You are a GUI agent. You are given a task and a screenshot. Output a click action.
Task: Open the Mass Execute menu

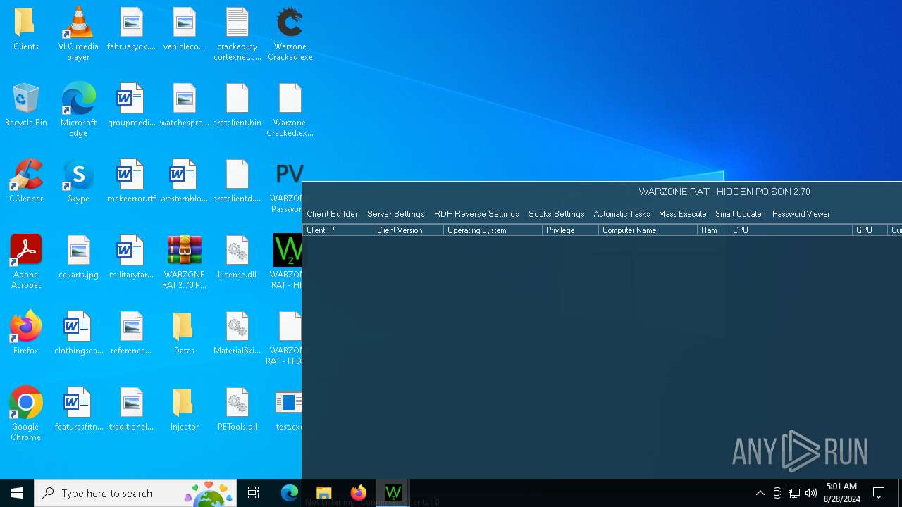click(682, 214)
